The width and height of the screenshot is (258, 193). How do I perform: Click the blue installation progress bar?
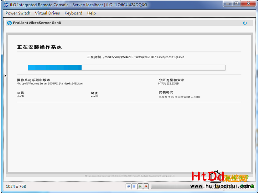pyautogui.click(x=127, y=67)
